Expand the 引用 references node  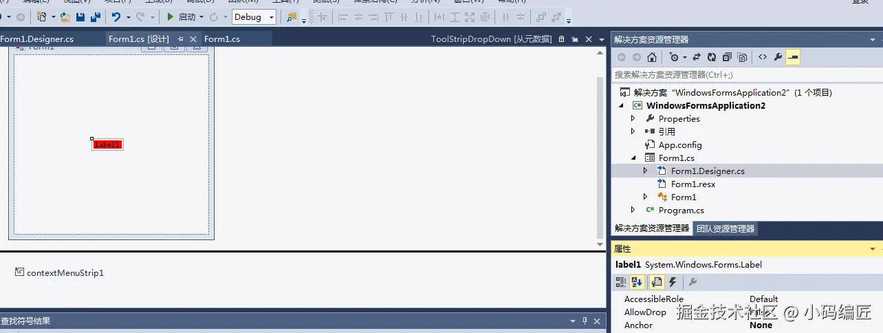point(633,131)
